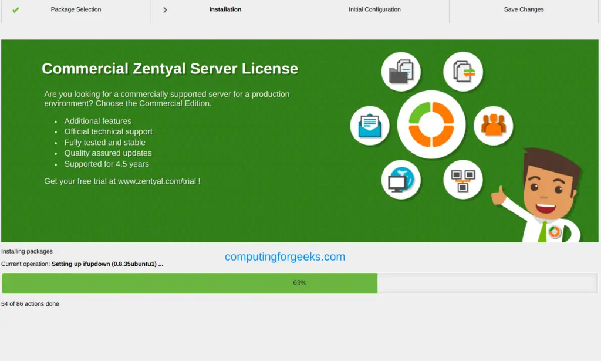Click the www.zentyal.com/trial free trial text
This screenshot has height=361, width=601.
coord(157,181)
